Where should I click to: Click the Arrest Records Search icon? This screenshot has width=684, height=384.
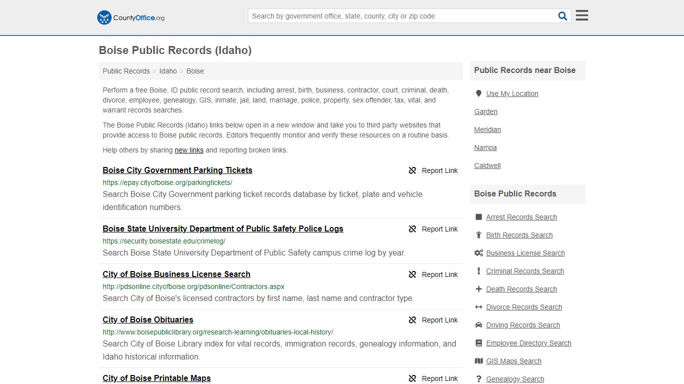coord(479,217)
